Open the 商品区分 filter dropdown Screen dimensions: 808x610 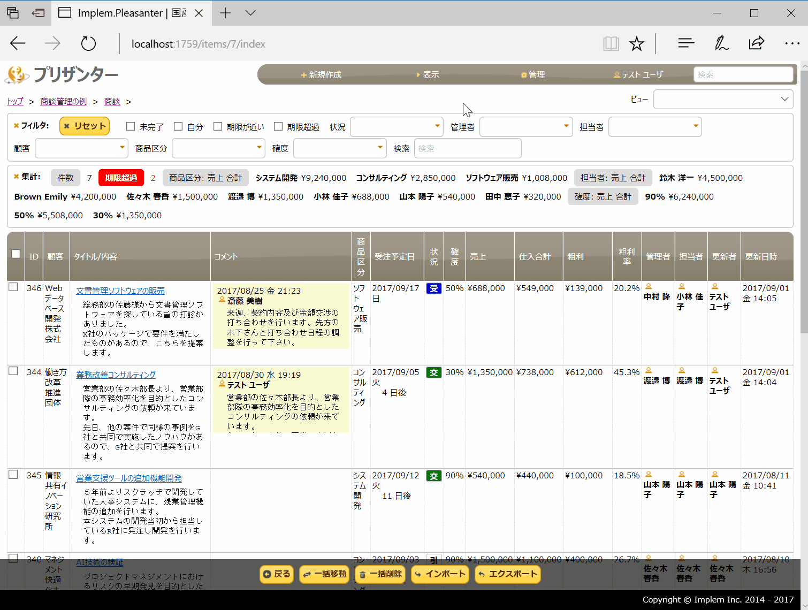coord(218,148)
